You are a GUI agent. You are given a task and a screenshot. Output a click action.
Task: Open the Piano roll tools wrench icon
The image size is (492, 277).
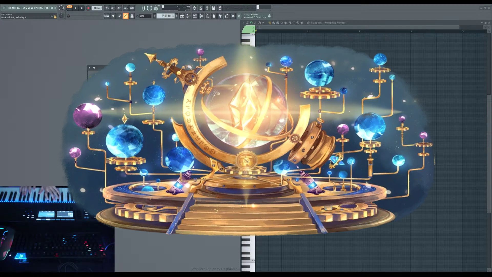point(247,23)
